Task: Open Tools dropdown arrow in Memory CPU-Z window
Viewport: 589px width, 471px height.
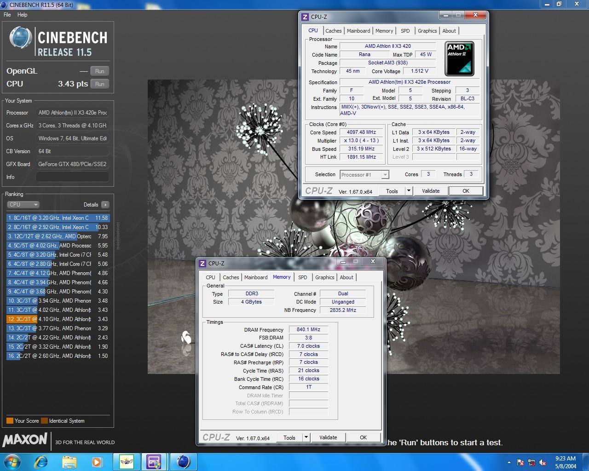Action: pos(306,437)
